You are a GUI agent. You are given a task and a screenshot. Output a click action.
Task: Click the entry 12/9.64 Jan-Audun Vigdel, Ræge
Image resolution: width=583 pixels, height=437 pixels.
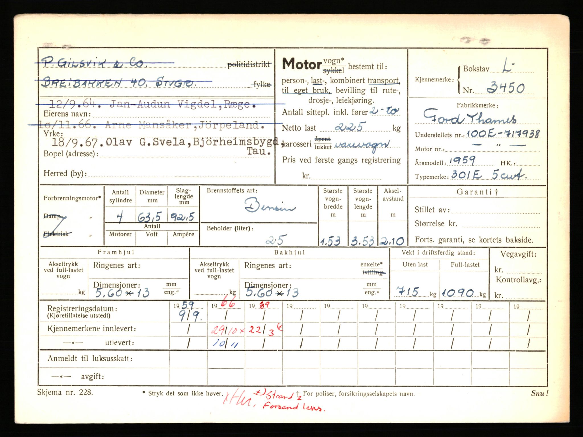coord(152,104)
